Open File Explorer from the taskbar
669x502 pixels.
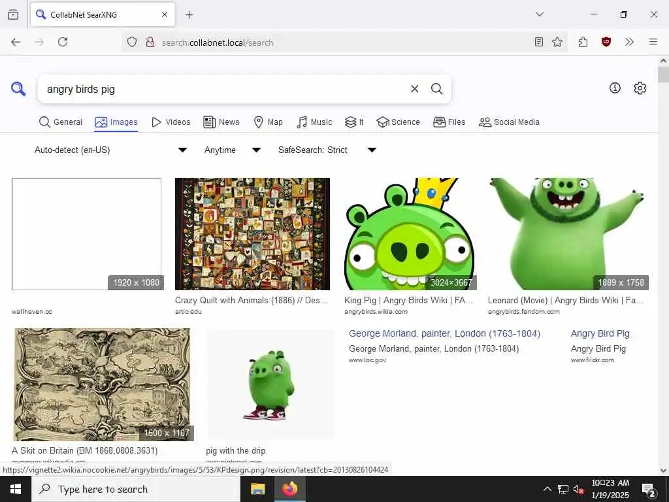[257, 489]
